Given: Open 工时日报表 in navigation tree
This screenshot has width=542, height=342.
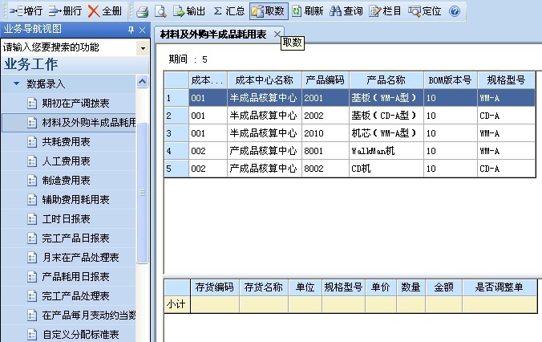Looking at the screenshot, I should coord(66,219).
